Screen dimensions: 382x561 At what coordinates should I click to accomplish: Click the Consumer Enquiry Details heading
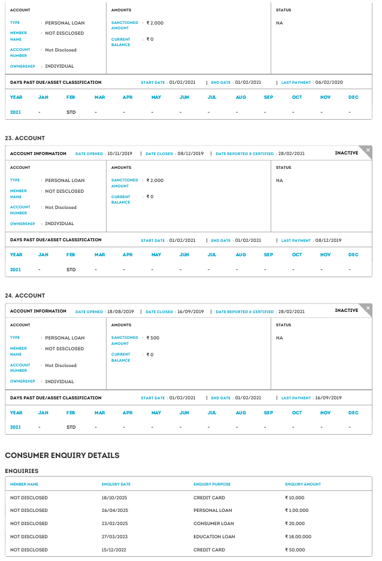(62, 456)
